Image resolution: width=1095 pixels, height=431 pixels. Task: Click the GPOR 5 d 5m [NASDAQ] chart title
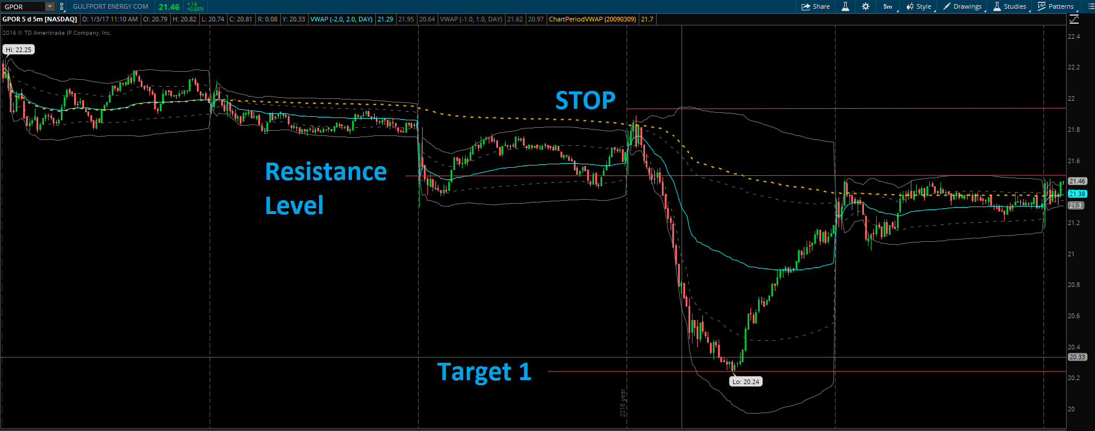pos(39,19)
